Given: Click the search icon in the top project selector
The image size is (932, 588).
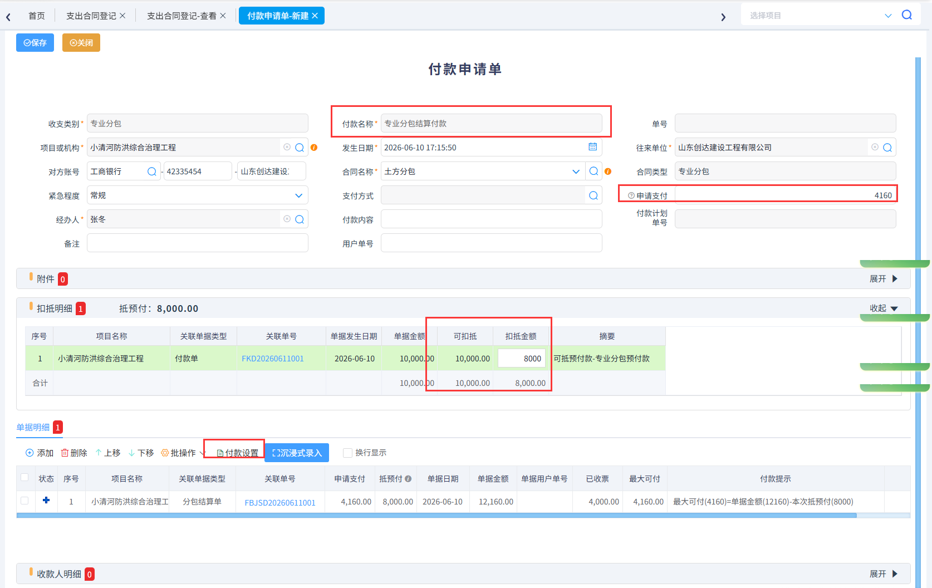Looking at the screenshot, I should (x=907, y=15).
